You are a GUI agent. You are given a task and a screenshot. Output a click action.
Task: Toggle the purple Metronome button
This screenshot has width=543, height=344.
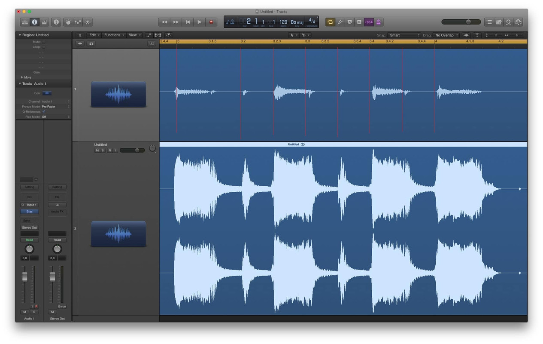pos(379,22)
